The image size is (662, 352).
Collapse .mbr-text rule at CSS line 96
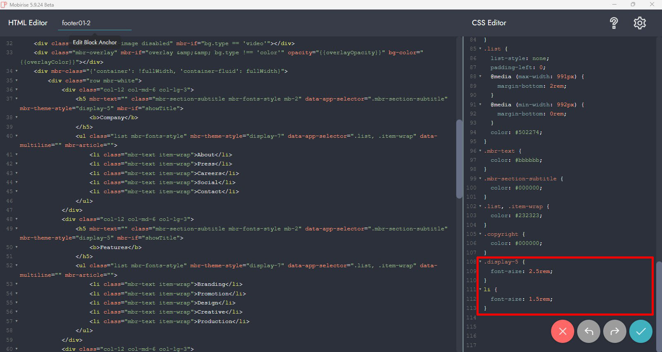(x=480, y=151)
